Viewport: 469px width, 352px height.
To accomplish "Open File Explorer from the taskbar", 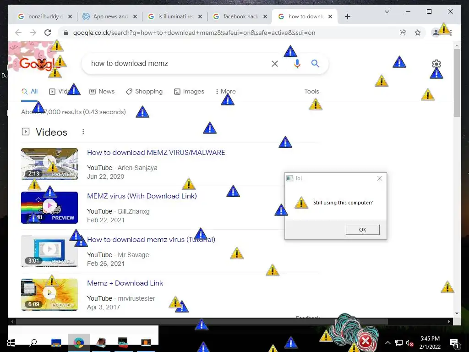I will coord(56,342).
